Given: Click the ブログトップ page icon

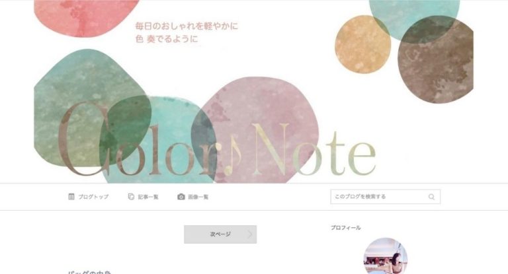Looking at the screenshot, I should click(71, 196).
